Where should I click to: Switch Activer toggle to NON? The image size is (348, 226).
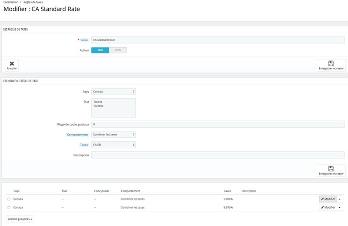[118, 50]
